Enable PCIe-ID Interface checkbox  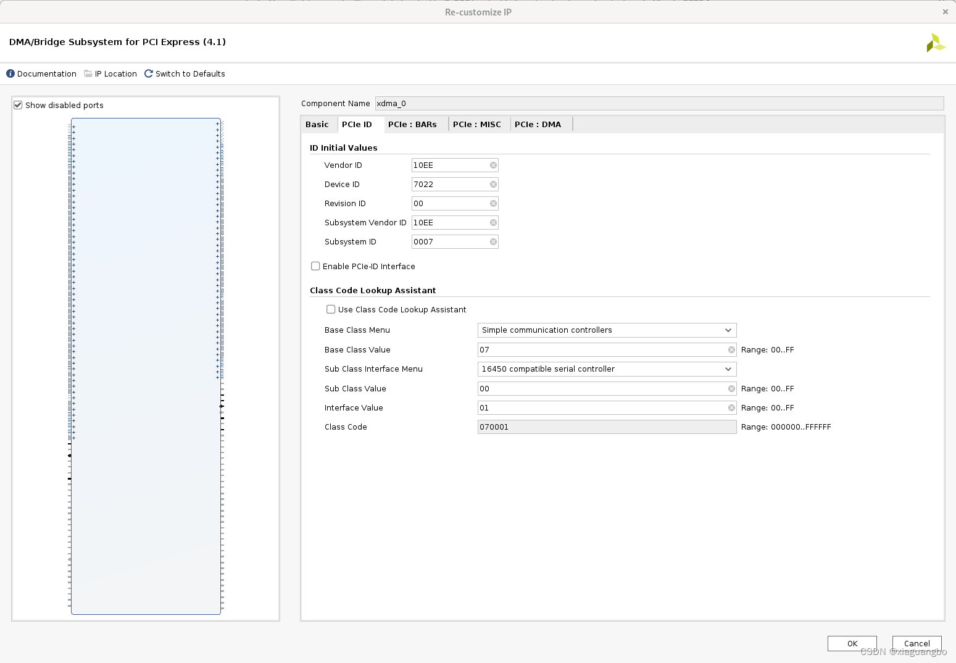point(315,266)
